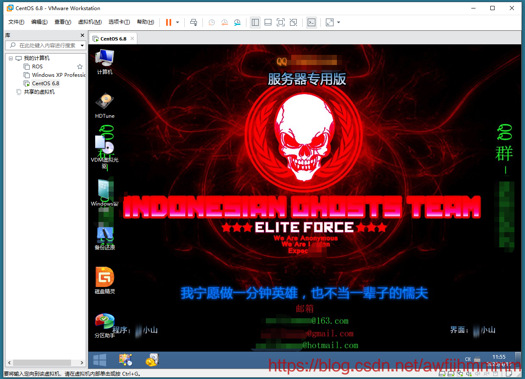Click the guest show desktop button
Image resolution: width=525 pixels, height=379 pixels.
pos(518,360)
